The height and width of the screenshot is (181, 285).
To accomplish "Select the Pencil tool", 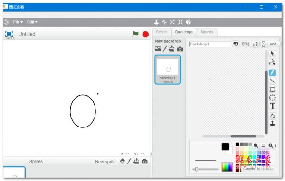I will click(272, 72).
